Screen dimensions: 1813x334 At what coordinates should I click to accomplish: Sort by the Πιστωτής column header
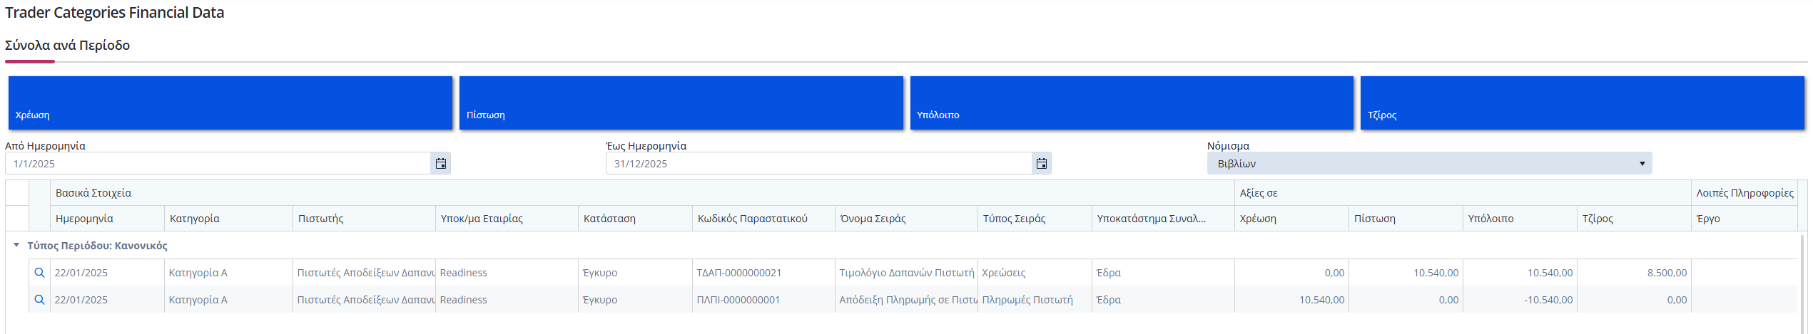(364, 219)
